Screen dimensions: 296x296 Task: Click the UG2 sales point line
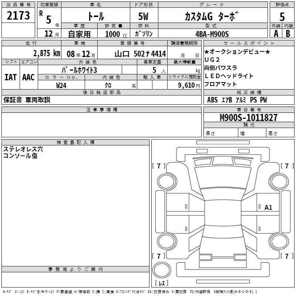(x=212, y=60)
